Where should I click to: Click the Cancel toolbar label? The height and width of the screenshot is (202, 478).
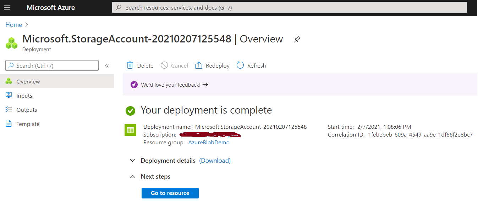click(x=180, y=65)
